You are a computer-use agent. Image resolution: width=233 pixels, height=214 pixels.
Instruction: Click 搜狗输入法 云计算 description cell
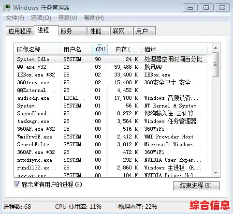coord(173,113)
